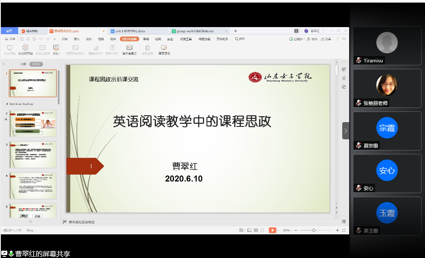The height and width of the screenshot is (258, 425).
Task: Collapse the Untitled Section group
Action: point(6,104)
